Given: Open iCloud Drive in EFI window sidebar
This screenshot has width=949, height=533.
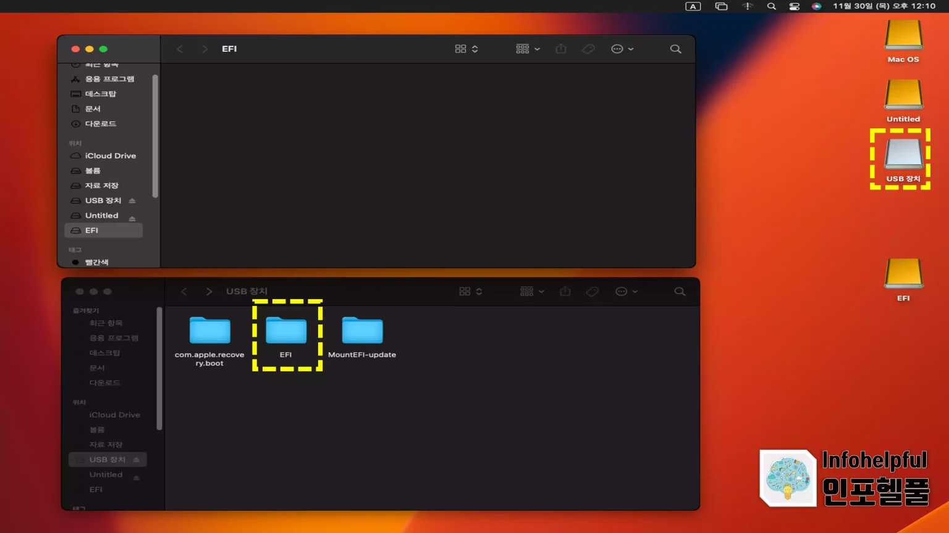Looking at the screenshot, I should pyautogui.click(x=104, y=155).
